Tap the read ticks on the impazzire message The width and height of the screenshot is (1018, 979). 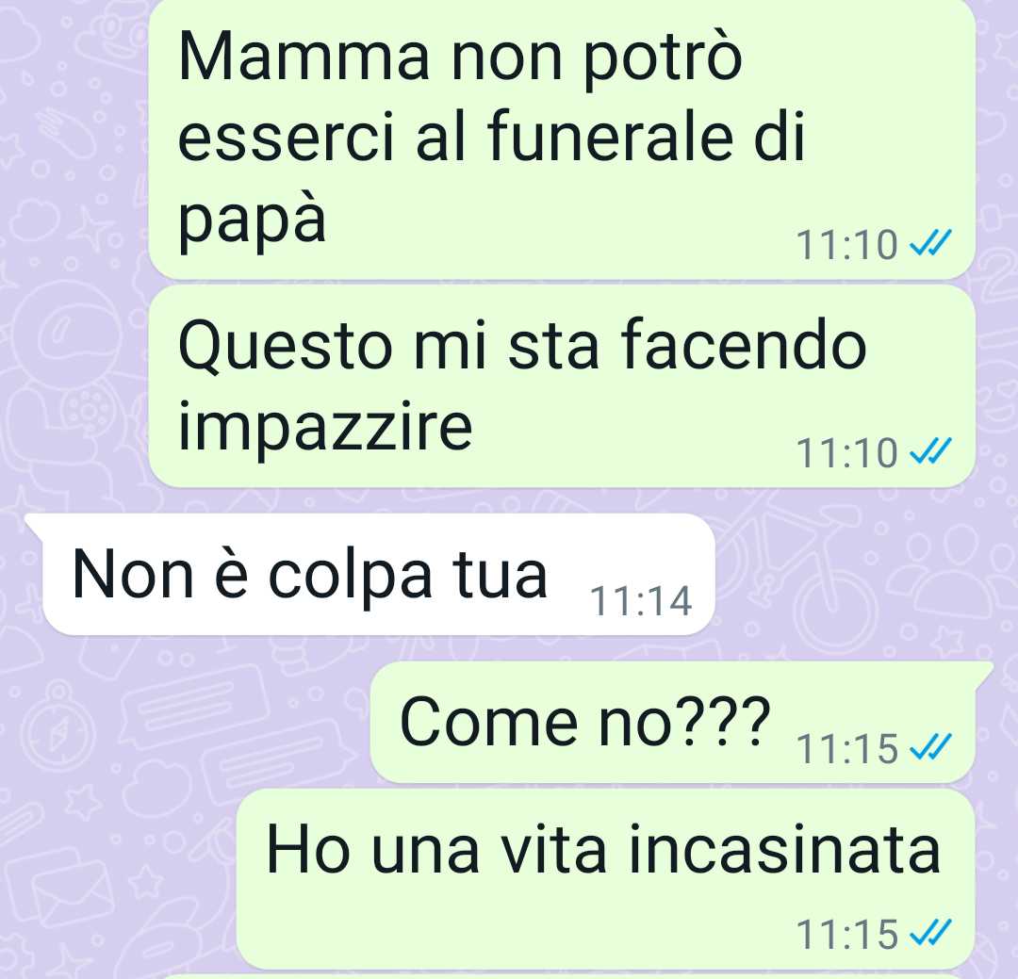click(930, 451)
